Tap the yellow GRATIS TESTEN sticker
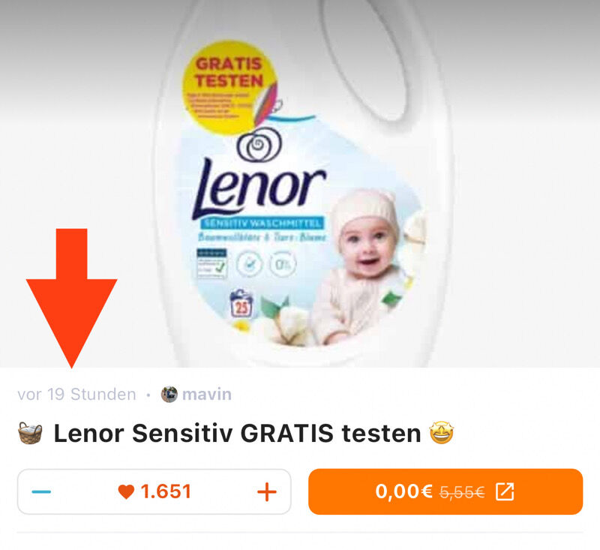This screenshot has width=600, height=550. 229,87
